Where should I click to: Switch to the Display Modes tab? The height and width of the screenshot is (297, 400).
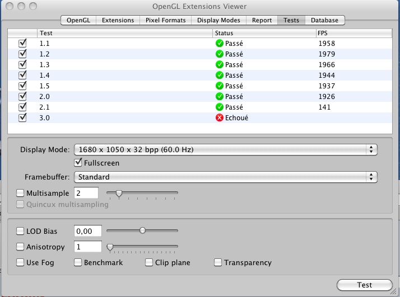tap(218, 20)
